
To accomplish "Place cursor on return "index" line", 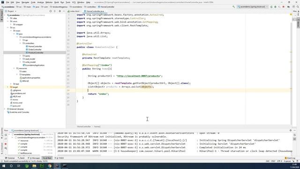I will [98, 94].
